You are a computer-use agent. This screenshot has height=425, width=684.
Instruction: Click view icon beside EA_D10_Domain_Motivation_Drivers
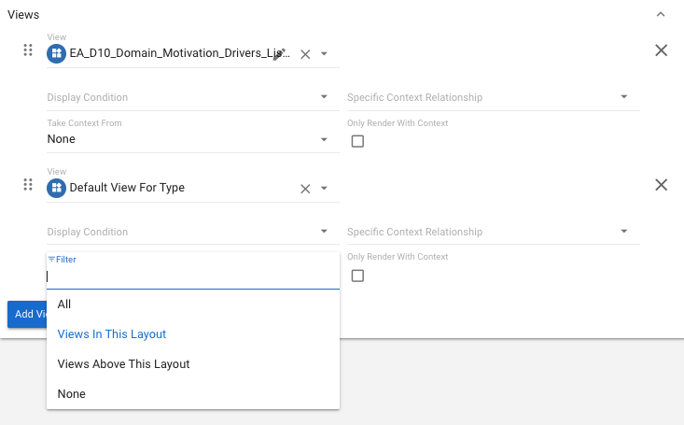(x=57, y=53)
